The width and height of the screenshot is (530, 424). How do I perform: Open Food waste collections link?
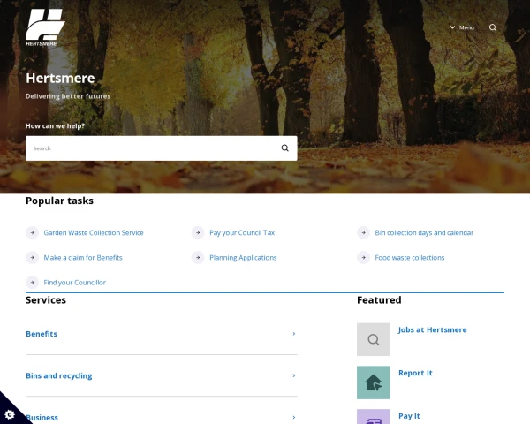tap(410, 258)
